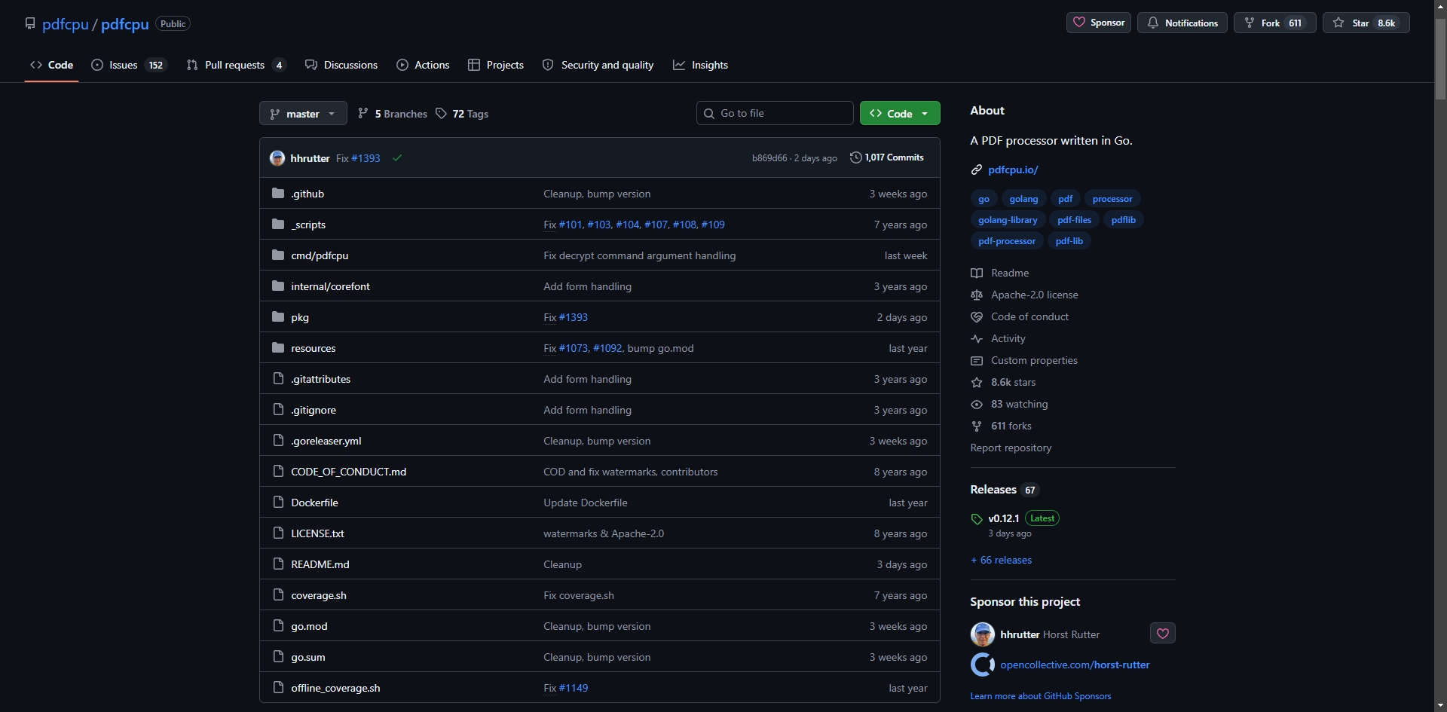Click the 1,017 Commits link
Image resolution: width=1447 pixels, height=712 pixels.
click(887, 157)
